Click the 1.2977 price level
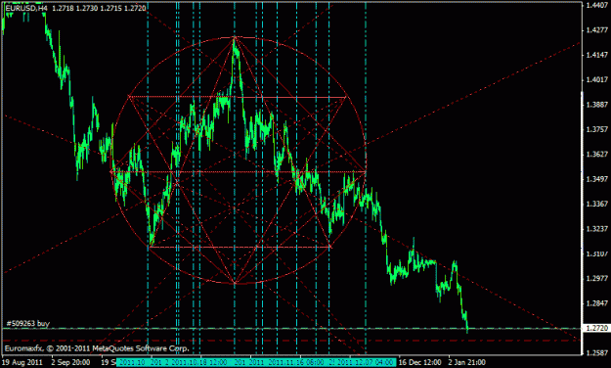611x368 pixels. click(x=597, y=278)
